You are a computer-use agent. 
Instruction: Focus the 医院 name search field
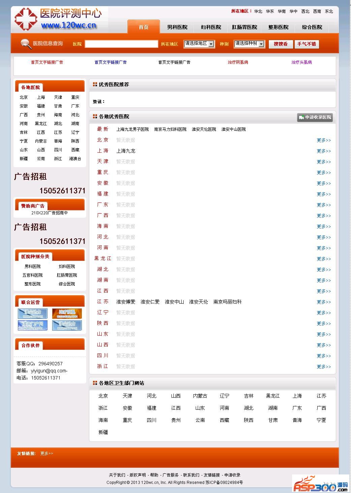pos(121,44)
